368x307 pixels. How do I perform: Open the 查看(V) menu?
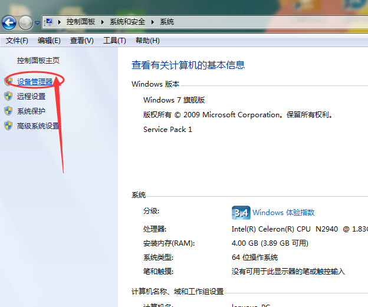(81, 41)
